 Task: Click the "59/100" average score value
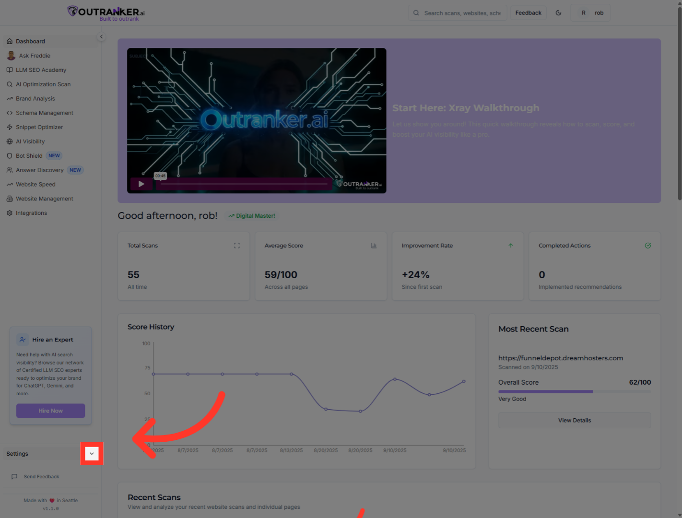point(281,275)
